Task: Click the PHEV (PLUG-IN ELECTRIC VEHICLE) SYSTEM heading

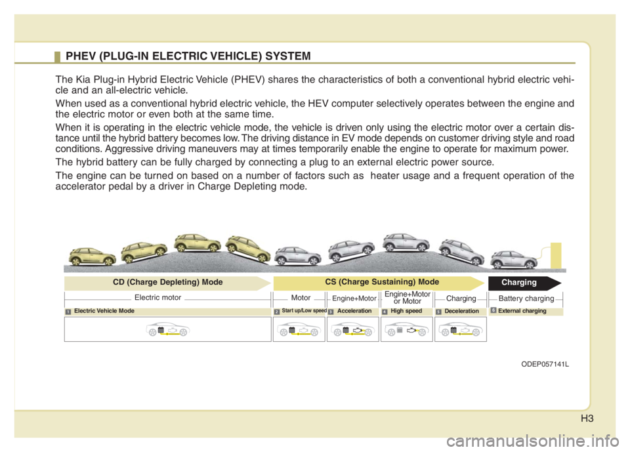Action: click(188, 56)
